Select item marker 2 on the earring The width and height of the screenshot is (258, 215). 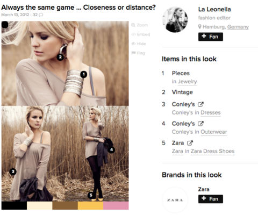(60, 57)
